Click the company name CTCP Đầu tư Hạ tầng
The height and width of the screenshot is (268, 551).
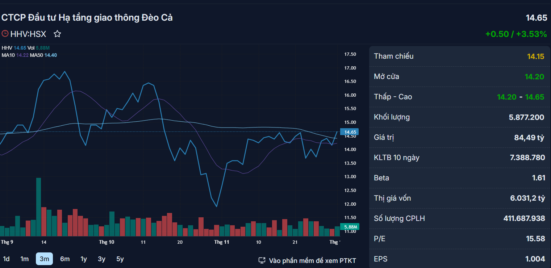[x=87, y=17]
